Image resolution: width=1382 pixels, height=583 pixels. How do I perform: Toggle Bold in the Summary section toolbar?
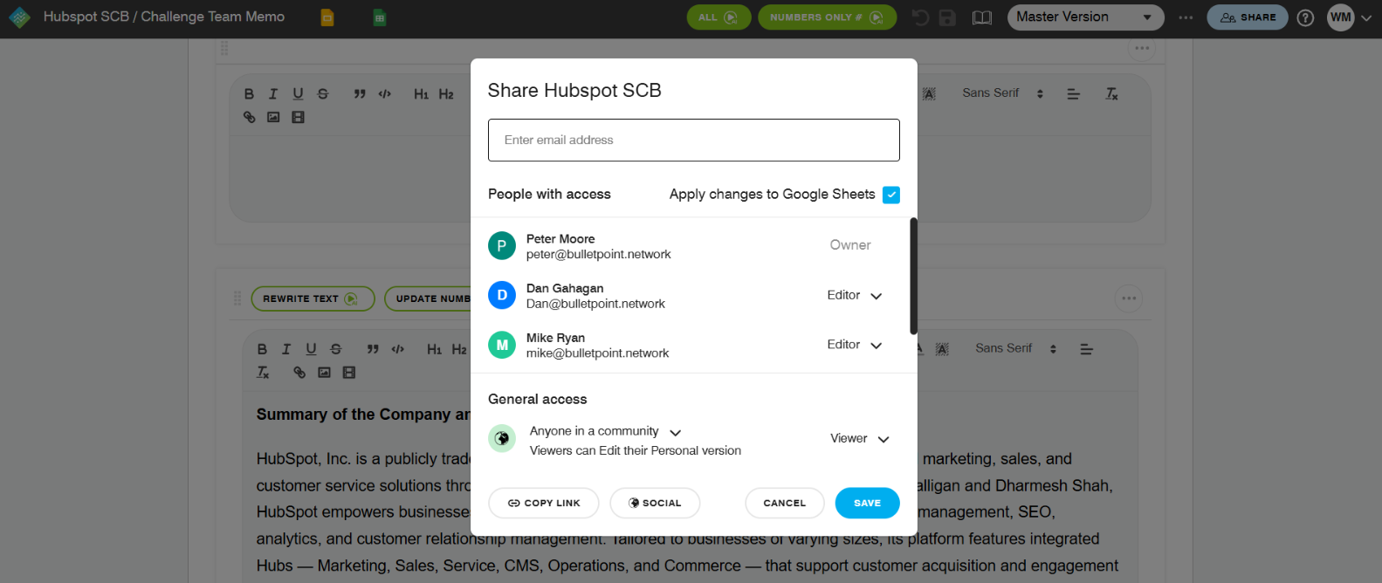(x=262, y=349)
